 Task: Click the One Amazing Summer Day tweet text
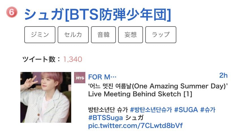(158, 86)
